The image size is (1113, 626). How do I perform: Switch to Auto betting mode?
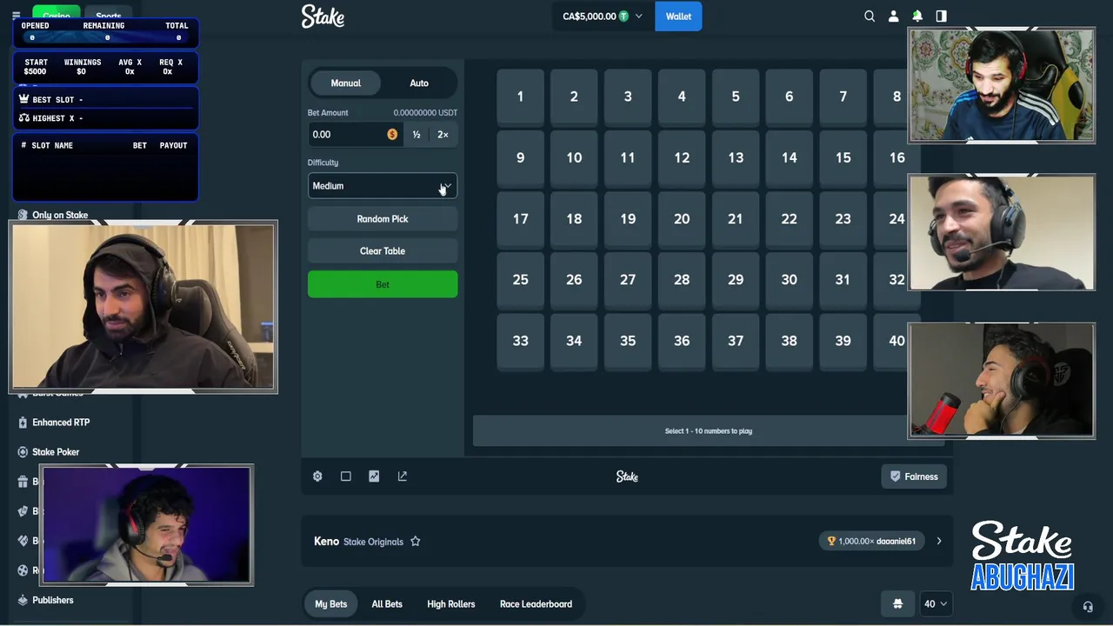pos(419,83)
